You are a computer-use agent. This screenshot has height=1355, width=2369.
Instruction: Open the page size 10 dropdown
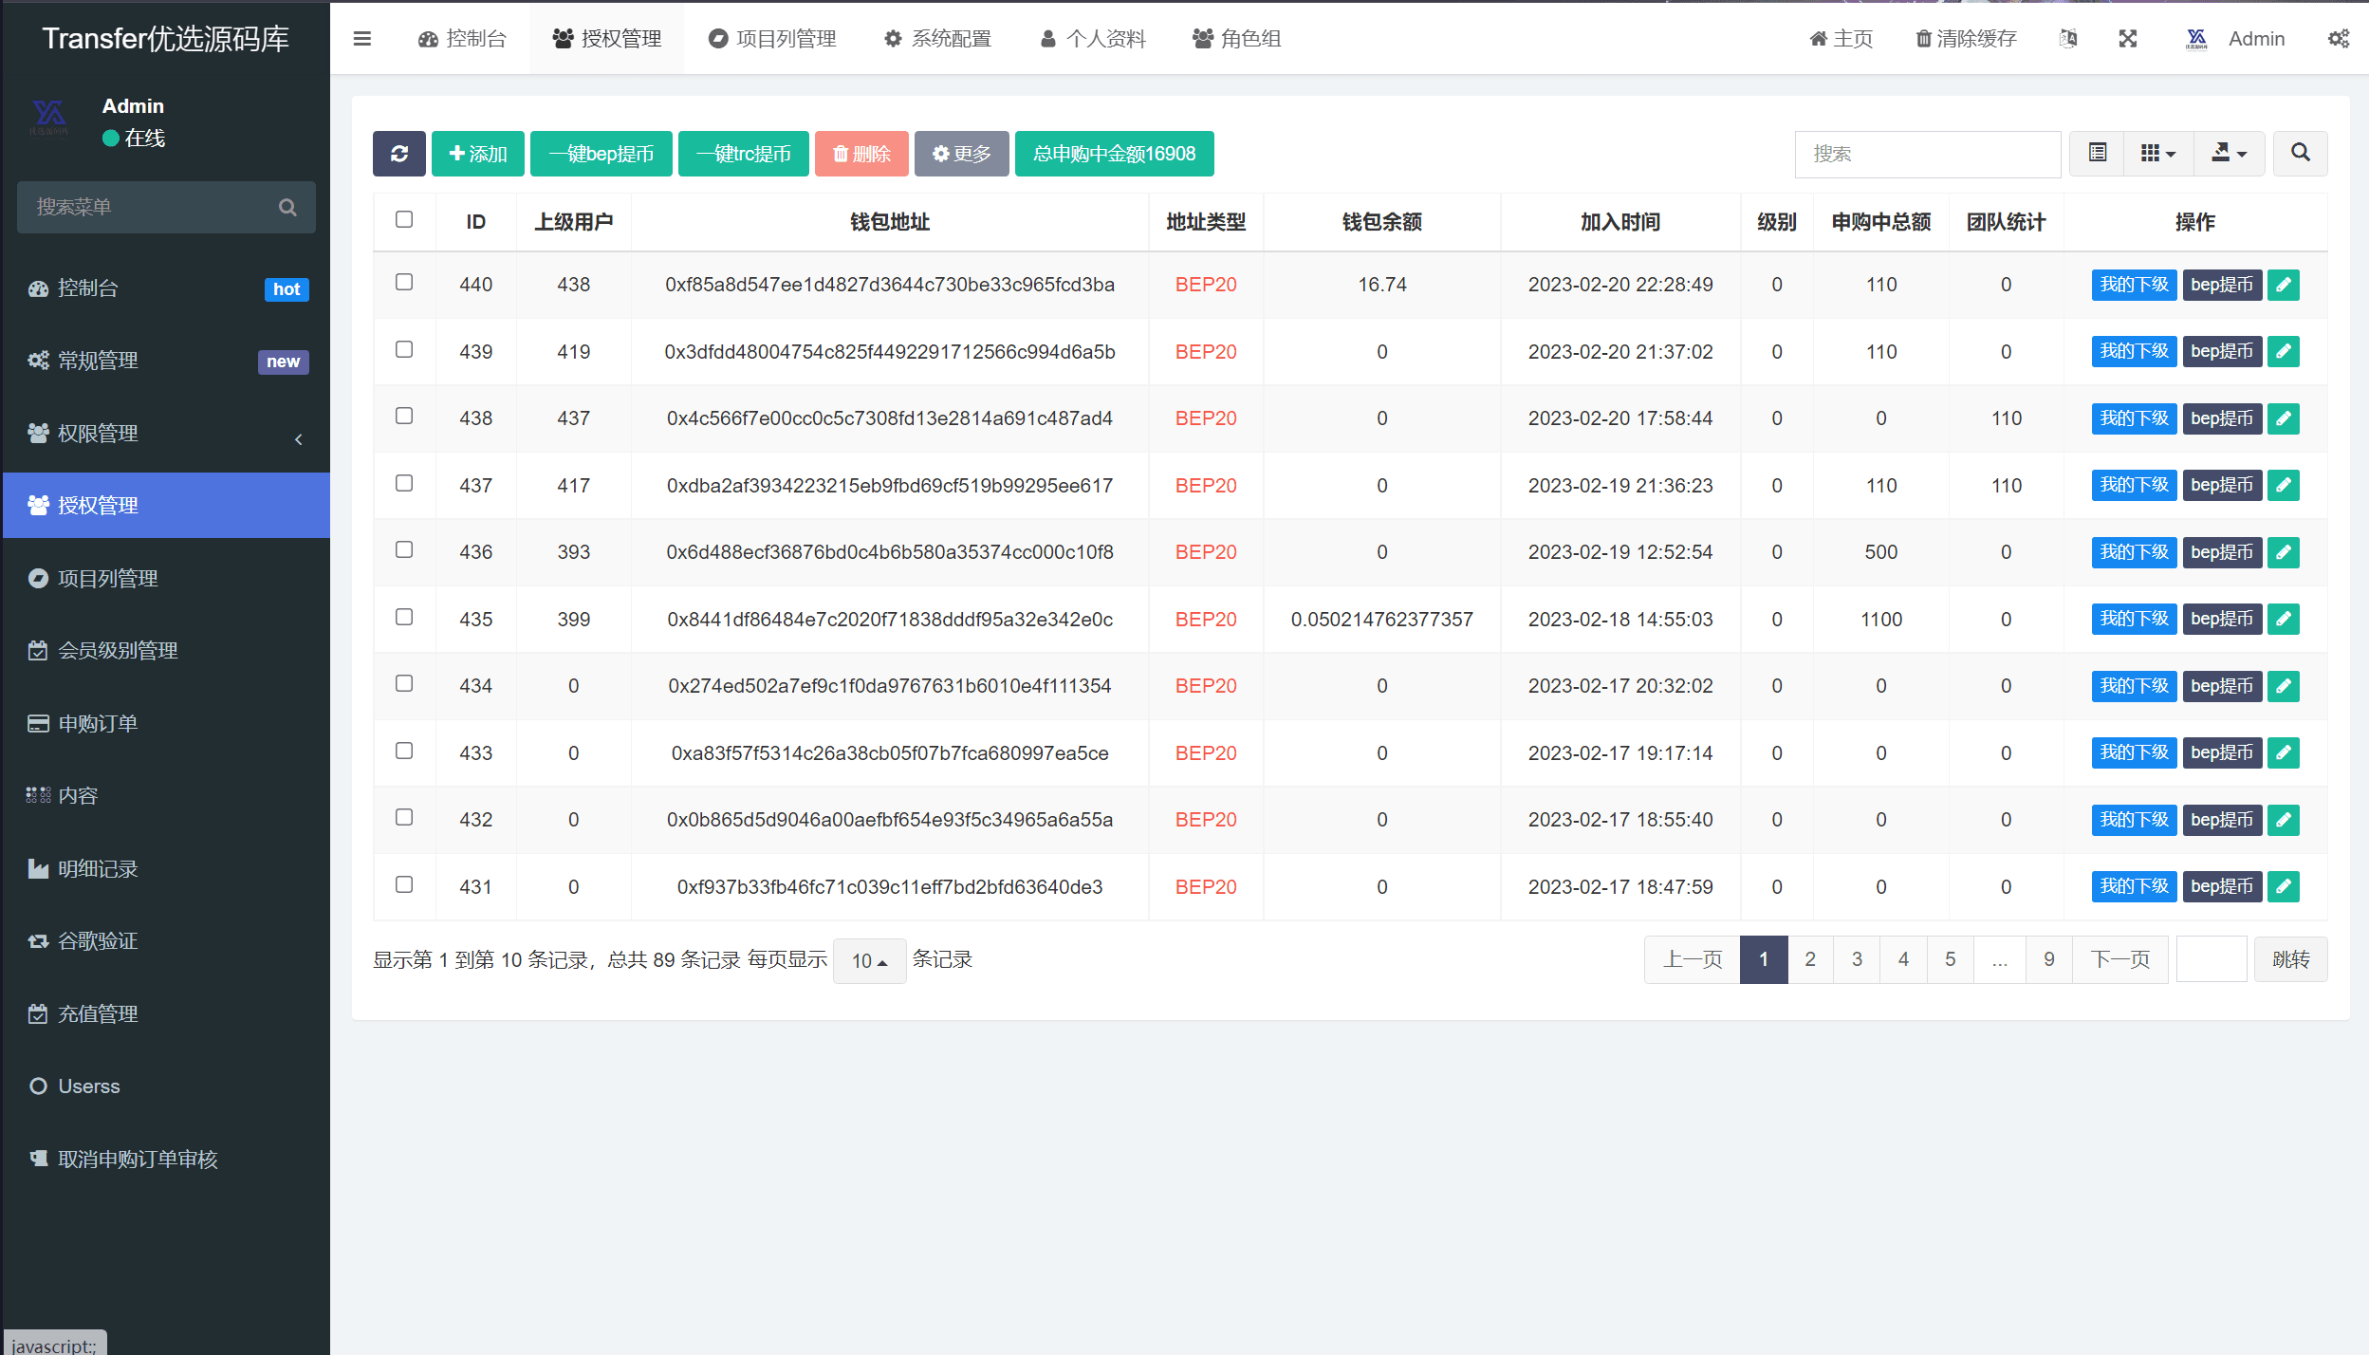(869, 960)
